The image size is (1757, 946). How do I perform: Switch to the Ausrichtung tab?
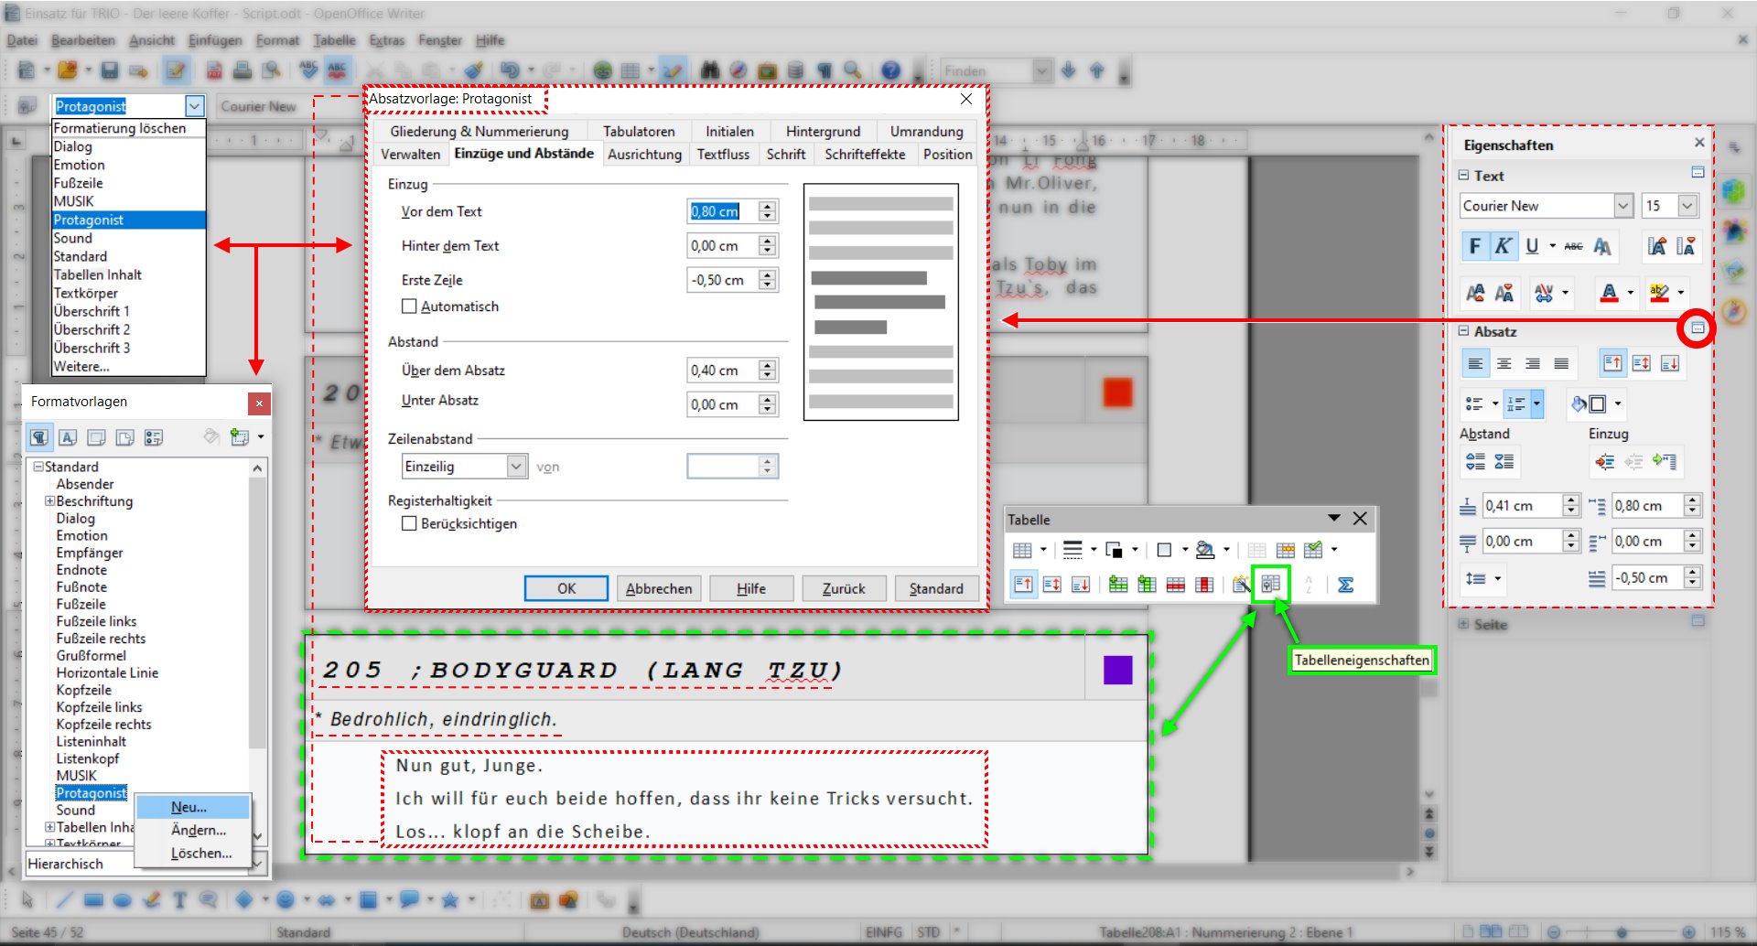pyautogui.click(x=644, y=155)
